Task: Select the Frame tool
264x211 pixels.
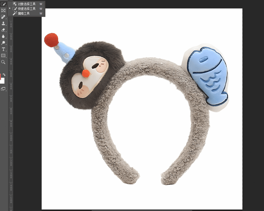Action: [x=3, y=11]
